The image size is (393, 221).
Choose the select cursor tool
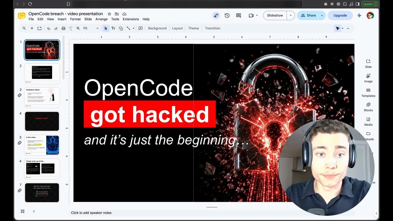106,28
